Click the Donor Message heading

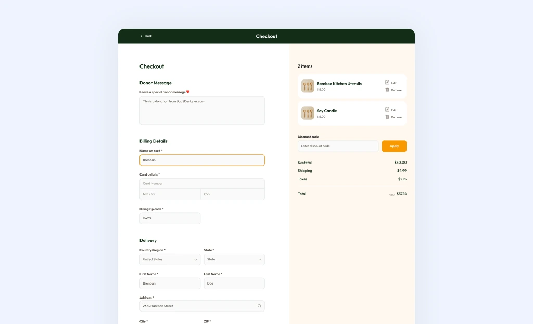[x=155, y=83]
